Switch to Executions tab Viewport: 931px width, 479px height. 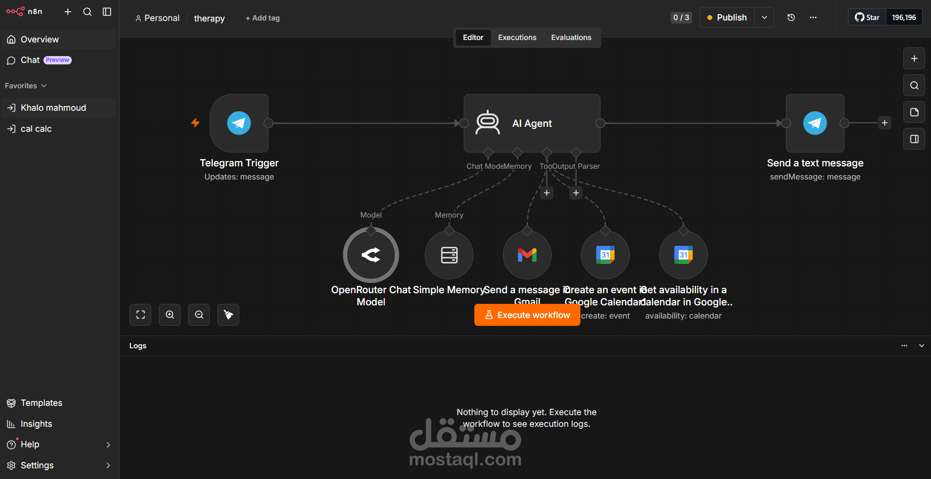(517, 38)
